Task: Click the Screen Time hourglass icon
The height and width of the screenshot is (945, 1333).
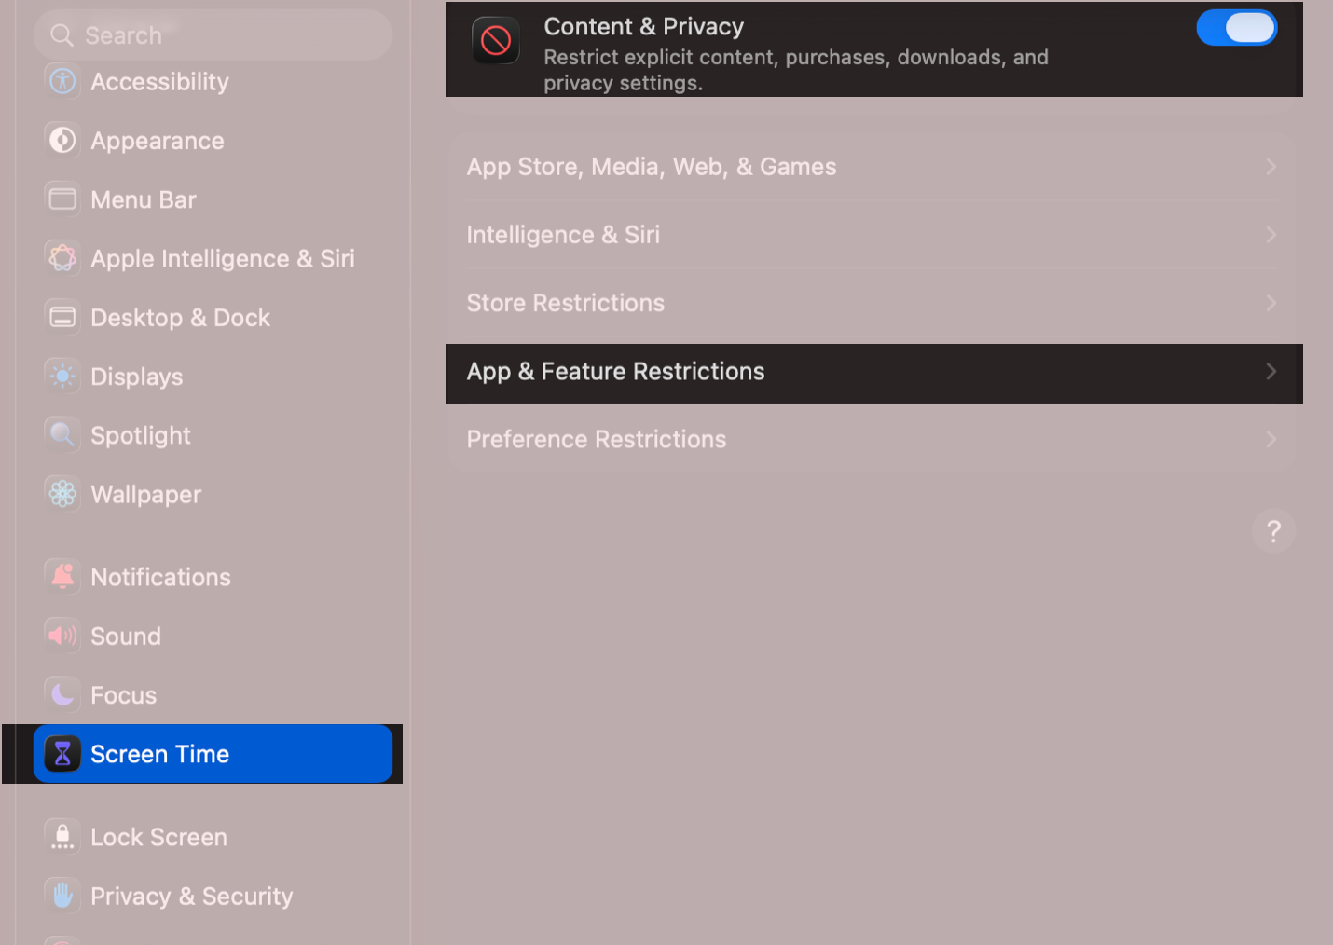Action: click(x=62, y=754)
